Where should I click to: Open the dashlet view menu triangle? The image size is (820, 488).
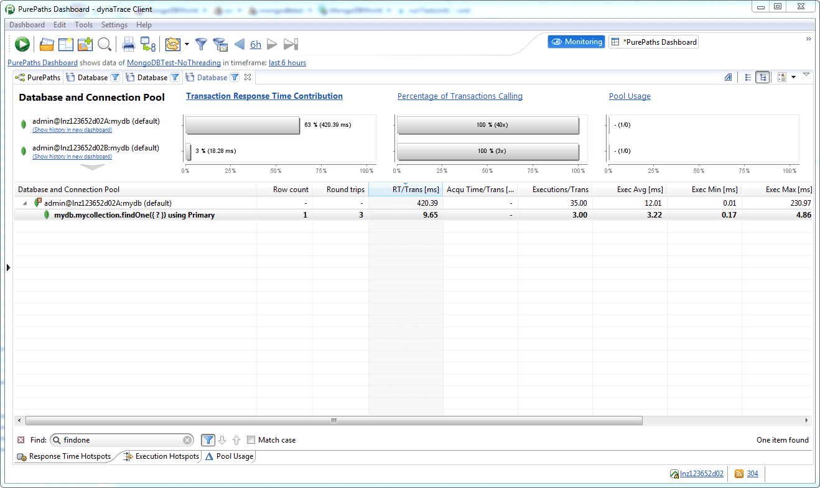click(x=806, y=75)
